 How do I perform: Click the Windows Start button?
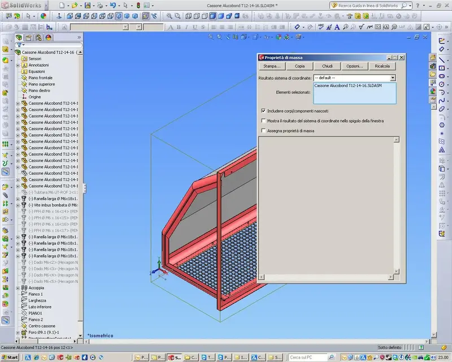tap(10, 357)
